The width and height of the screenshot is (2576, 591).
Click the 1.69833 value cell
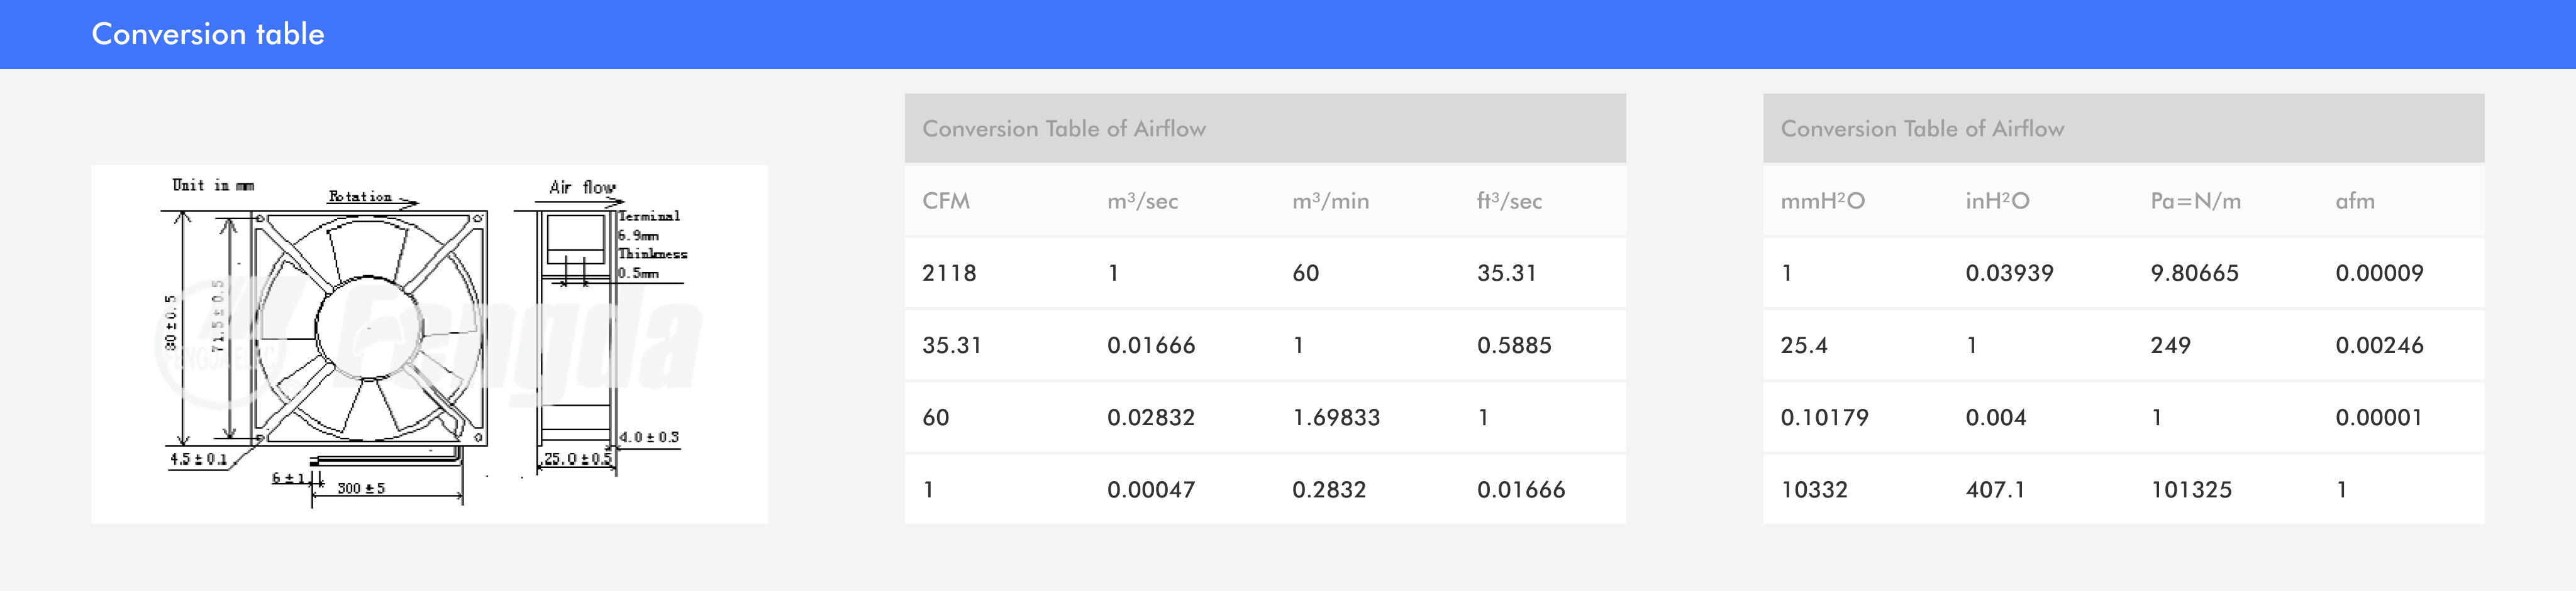click(x=1336, y=417)
